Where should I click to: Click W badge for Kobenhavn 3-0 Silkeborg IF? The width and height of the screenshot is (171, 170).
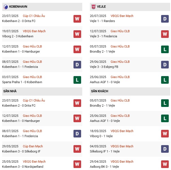(x=77, y=149)
